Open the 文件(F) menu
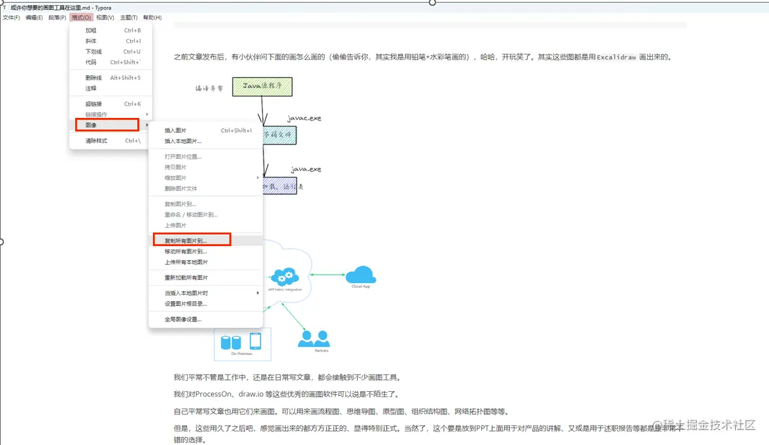 pyautogui.click(x=11, y=17)
